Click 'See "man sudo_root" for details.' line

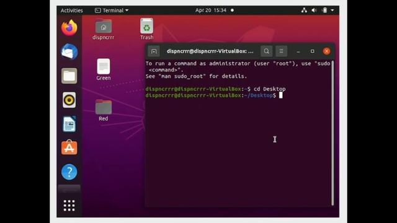(x=196, y=76)
